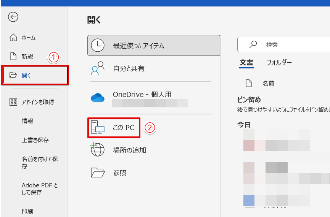Click the Home house icon
Screen dimensions: 330x217
[x=13, y=38]
